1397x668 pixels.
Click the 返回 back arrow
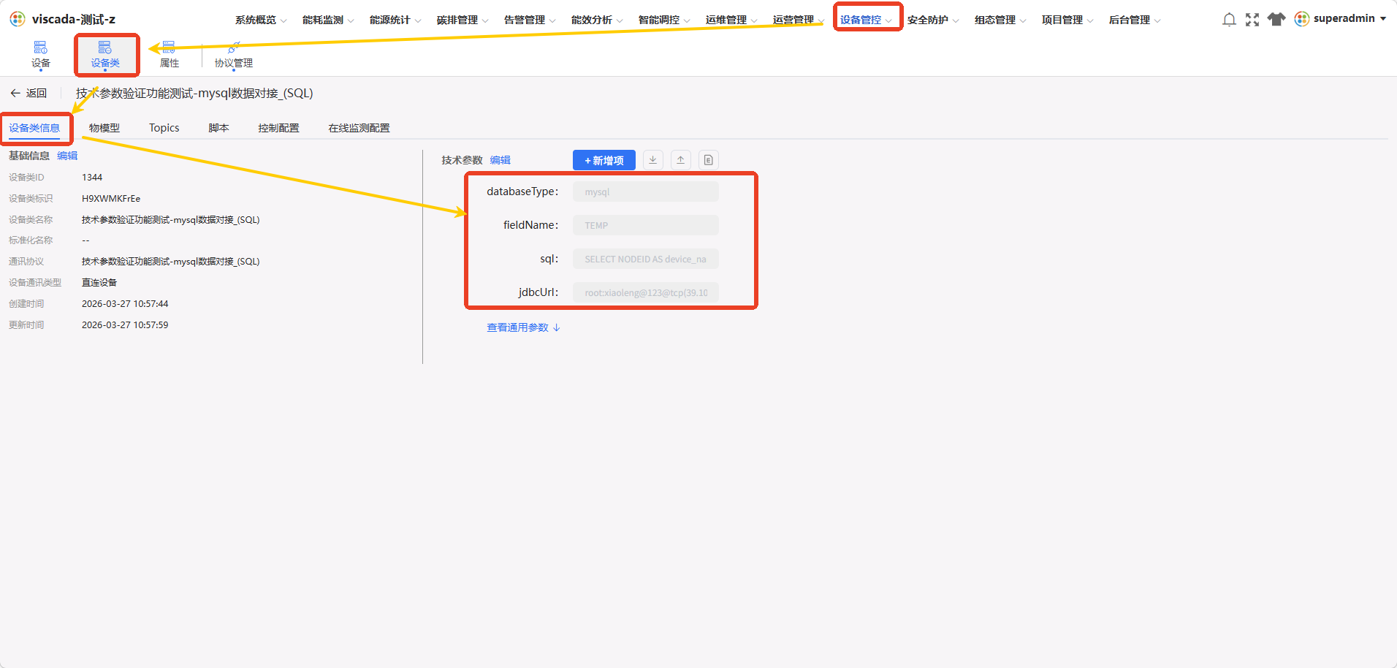pyautogui.click(x=15, y=93)
